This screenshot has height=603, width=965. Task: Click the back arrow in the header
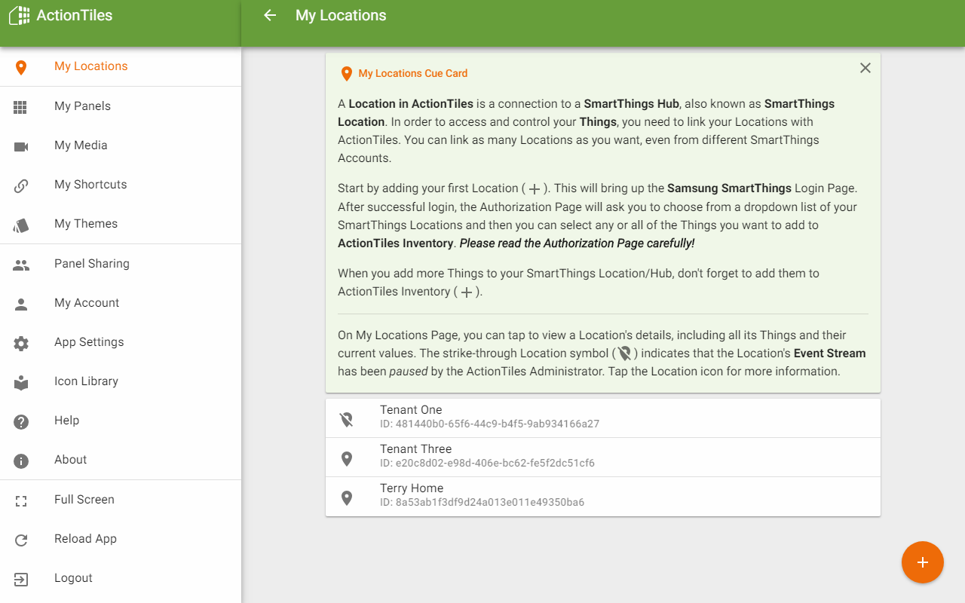point(270,16)
